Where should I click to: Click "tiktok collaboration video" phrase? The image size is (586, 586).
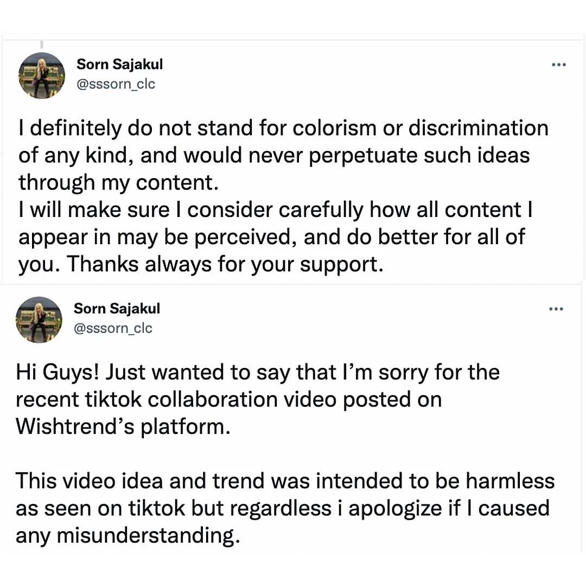click(x=211, y=399)
